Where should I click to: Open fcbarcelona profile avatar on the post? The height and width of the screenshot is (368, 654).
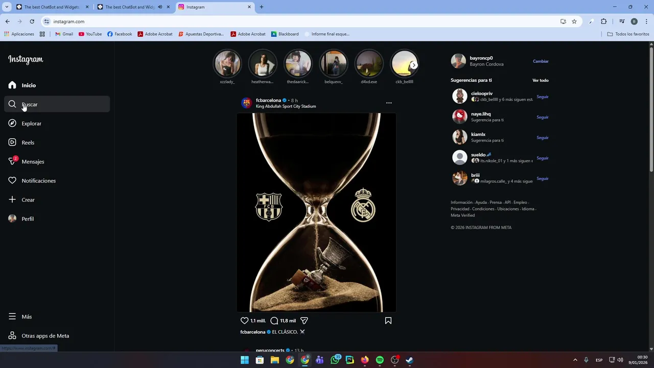point(247,103)
